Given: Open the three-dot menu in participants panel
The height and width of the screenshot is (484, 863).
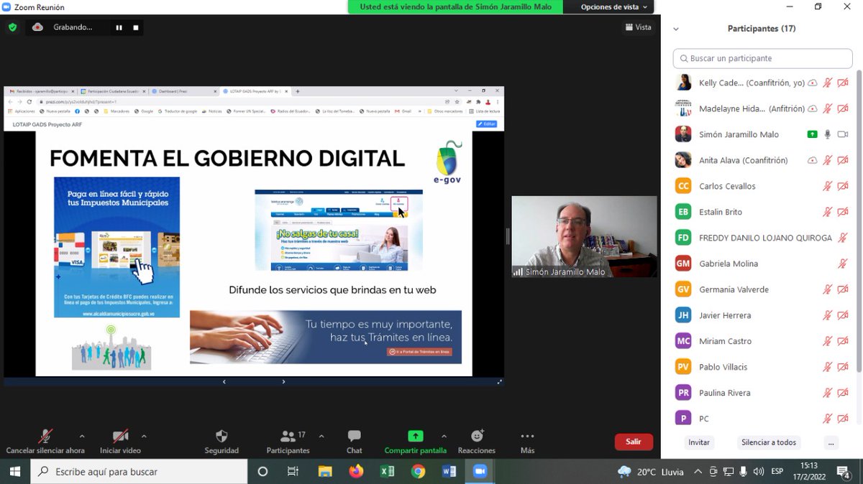Looking at the screenshot, I should point(831,442).
